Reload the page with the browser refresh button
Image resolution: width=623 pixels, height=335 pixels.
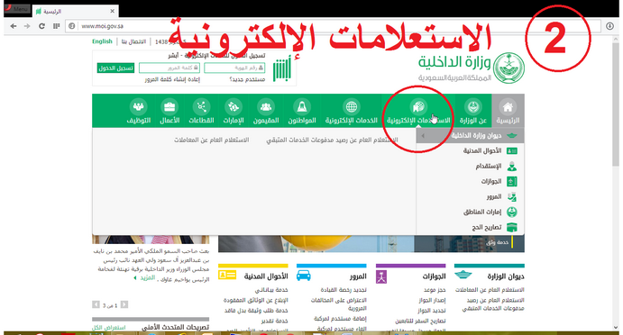pyautogui.click(x=41, y=26)
